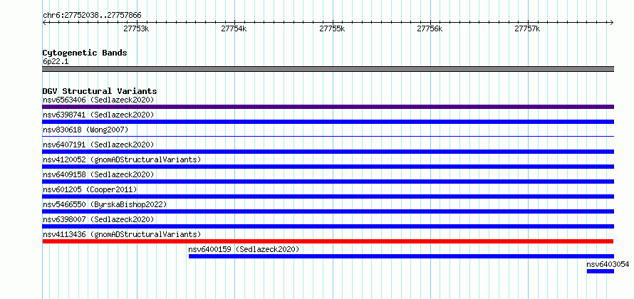Click the nsv6398007 (Sedlazeck2020) label
Viewport: 634px width, 299px height.
click(98, 219)
